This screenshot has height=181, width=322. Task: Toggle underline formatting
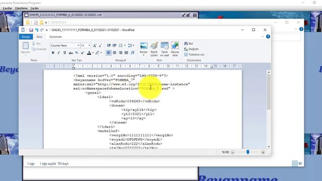coord(65,53)
